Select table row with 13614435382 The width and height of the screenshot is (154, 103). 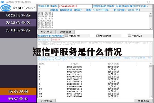(x=93, y=70)
